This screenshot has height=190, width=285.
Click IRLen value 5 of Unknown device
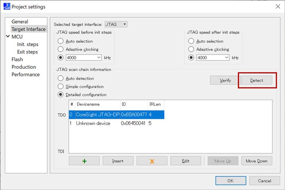point(150,123)
